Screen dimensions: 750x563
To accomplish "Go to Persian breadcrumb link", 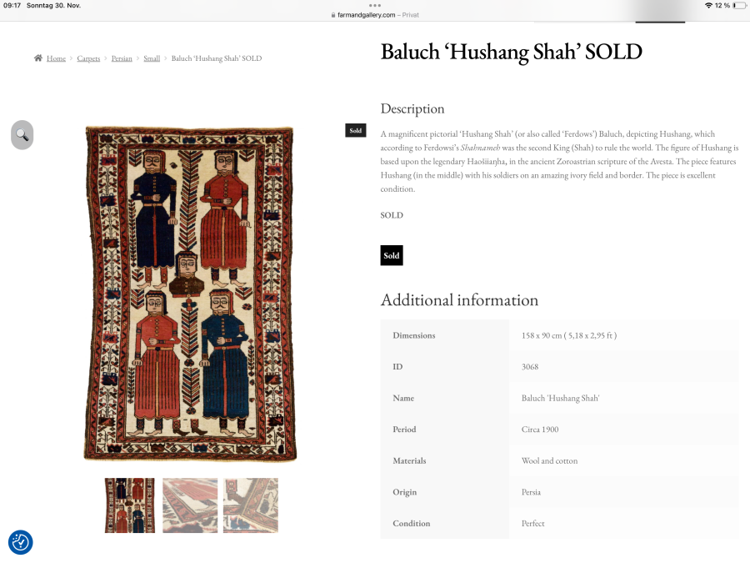I will tap(122, 58).
